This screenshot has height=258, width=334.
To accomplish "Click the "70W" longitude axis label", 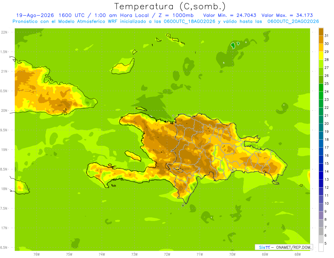I will 232,254.
